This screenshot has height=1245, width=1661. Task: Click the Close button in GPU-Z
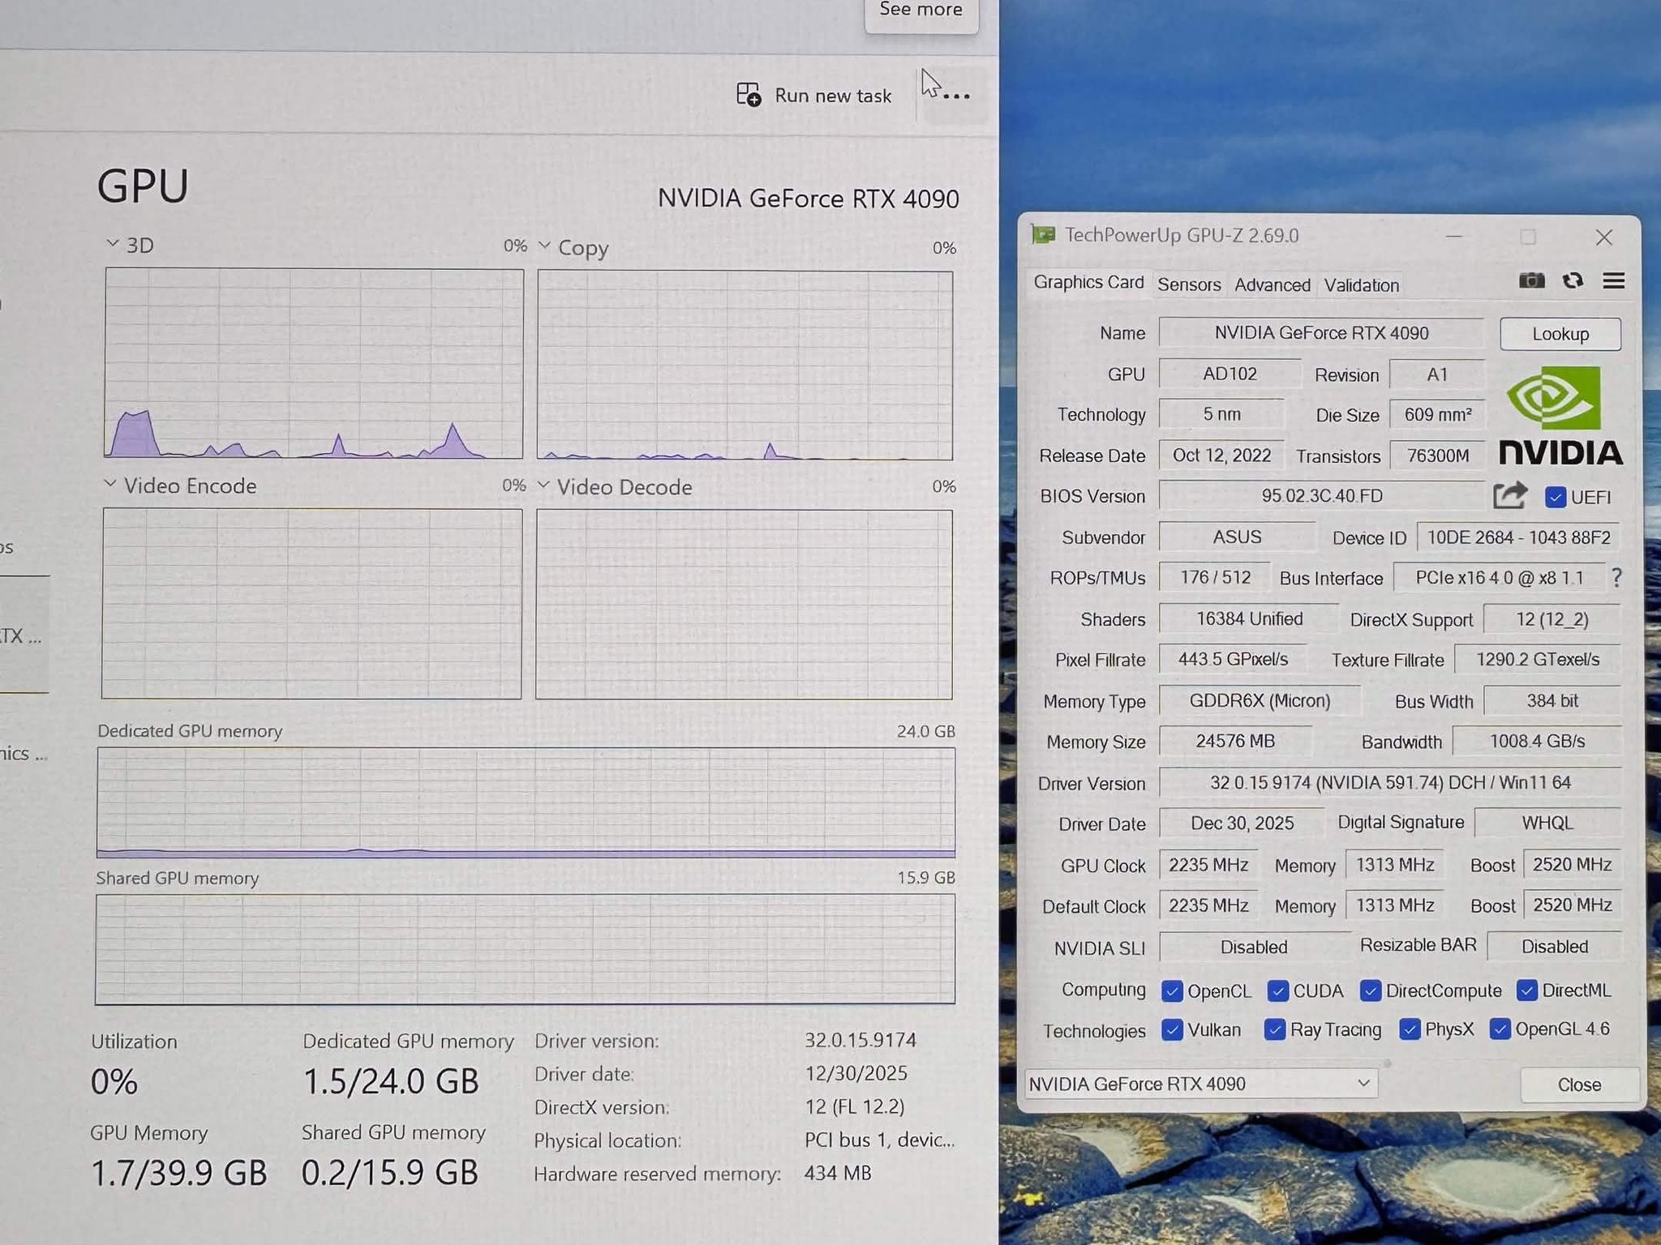point(1579,1085)
